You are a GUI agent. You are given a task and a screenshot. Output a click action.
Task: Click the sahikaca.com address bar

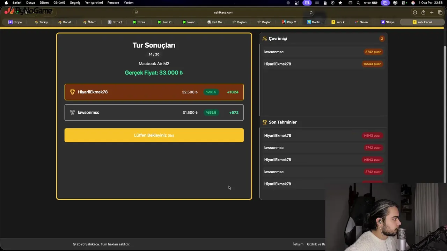coord(223,12)
